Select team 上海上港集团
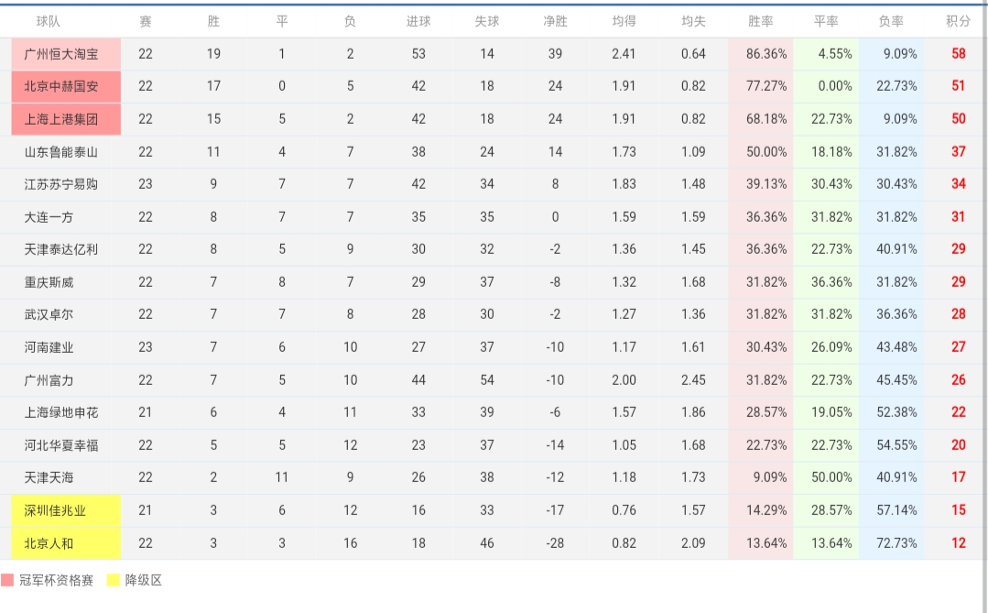 (x=61, y=119)
